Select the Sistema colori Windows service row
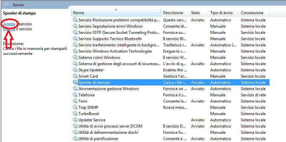 171,58
